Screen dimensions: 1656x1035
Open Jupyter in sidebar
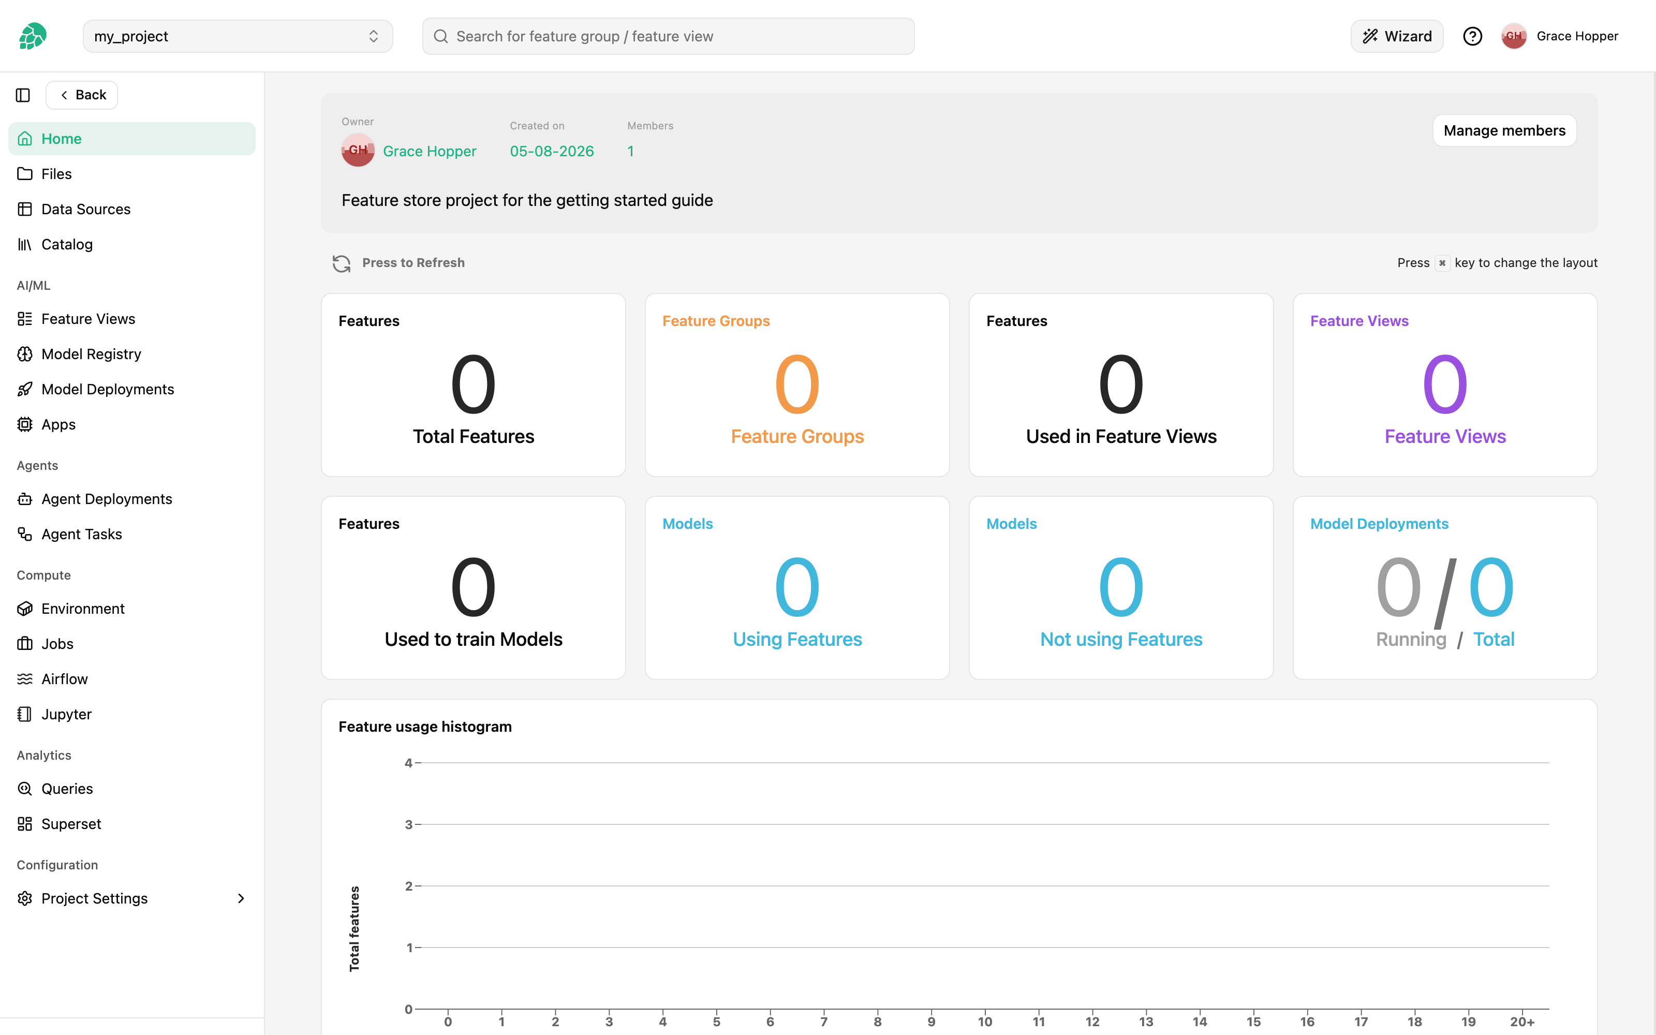pyautogui.click(x=131, y=714)
